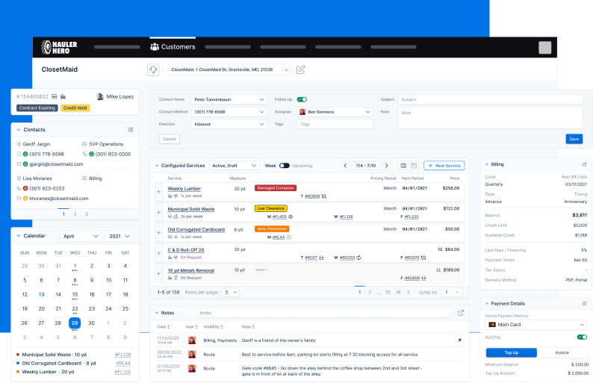This screenshot has width=593, height=383.
Task: Open the Old Corrugated Cardboard service link
Action: coord(196,229)
